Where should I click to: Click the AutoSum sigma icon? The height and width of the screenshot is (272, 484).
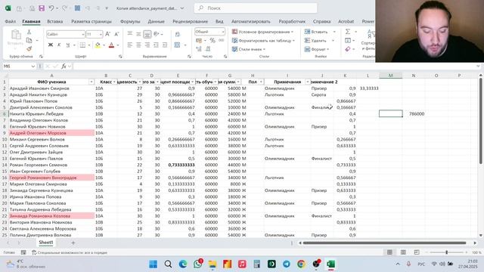point(348,32)
